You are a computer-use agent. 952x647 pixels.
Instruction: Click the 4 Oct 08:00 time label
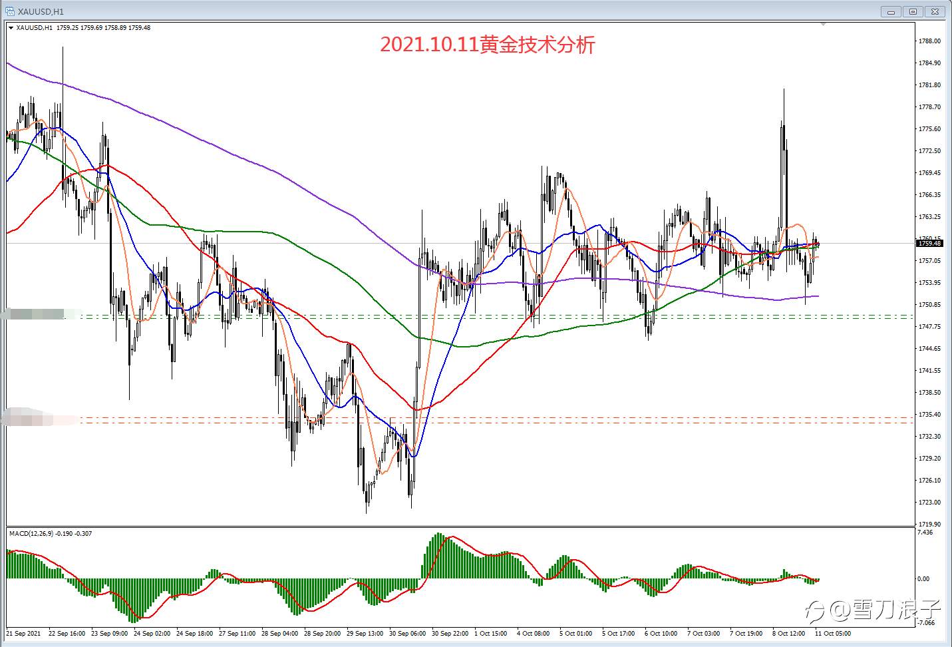point(534,634)
